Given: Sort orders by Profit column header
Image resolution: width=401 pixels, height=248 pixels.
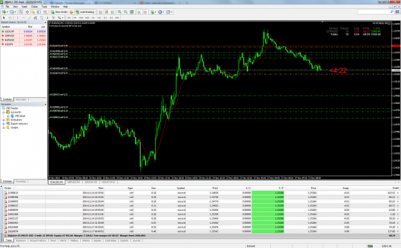Looking at the screenshot, I should click(x=395, y=188).
